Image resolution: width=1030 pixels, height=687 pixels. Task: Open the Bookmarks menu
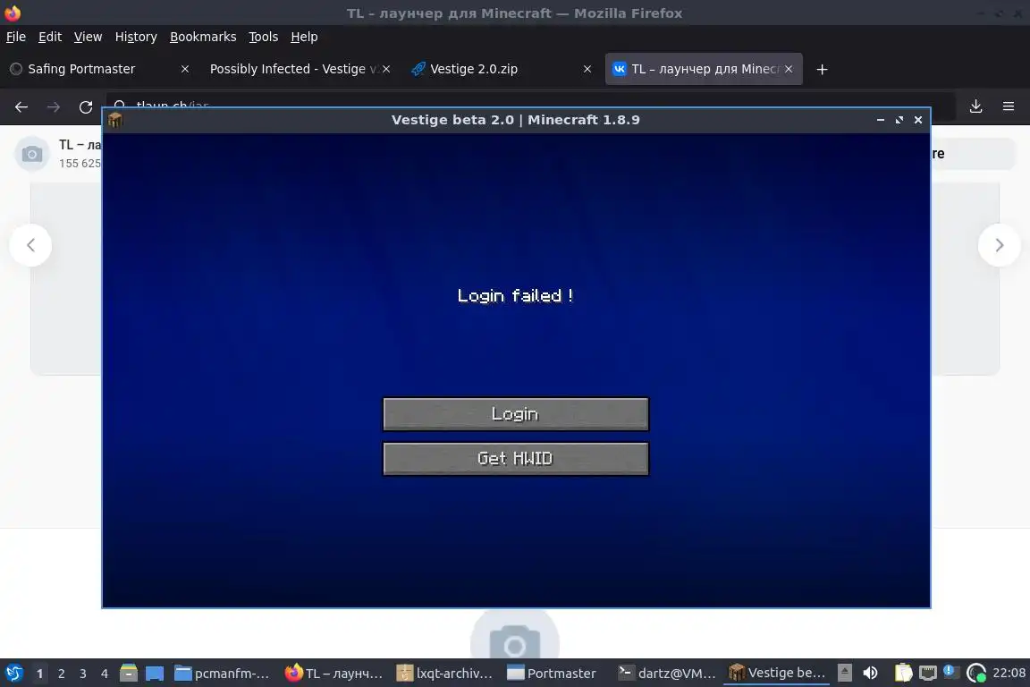click(203, 37)
